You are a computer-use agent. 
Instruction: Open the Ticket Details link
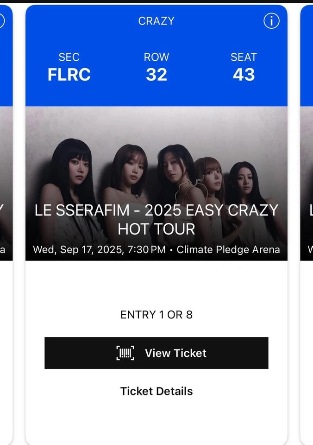tap(156, 391)
